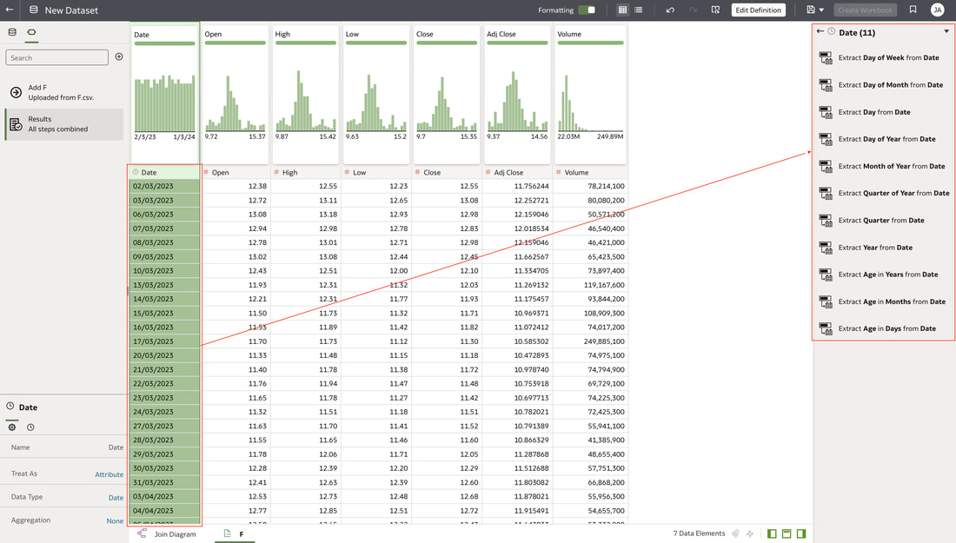The image size is (956, 543).
Task: Open the Join Diagram tab
Action: click(x=167, y=533)
